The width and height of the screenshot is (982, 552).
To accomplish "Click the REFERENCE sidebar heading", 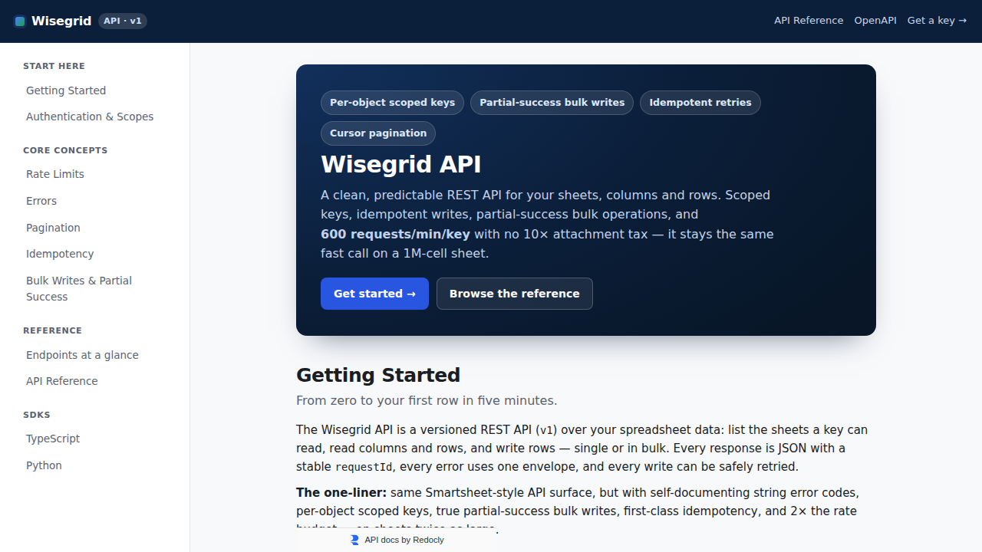I will click(52, 330).
